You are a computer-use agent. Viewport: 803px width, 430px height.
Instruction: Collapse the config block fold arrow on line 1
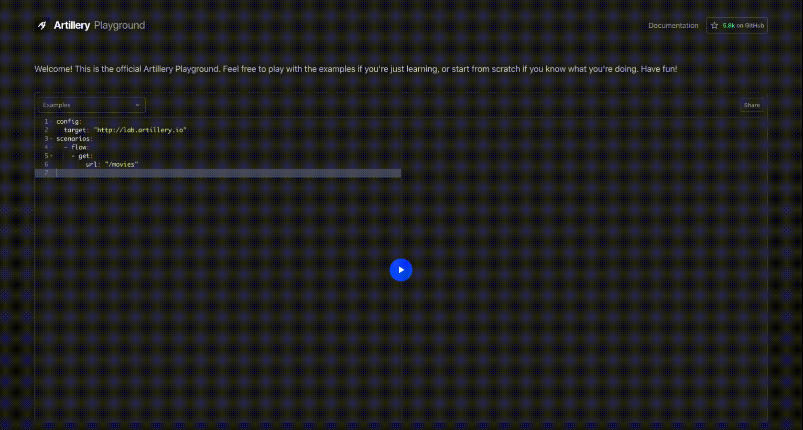52,121
